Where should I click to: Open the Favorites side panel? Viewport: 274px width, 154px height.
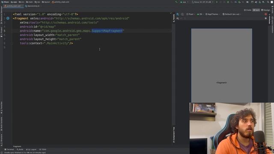click(1, 107)
